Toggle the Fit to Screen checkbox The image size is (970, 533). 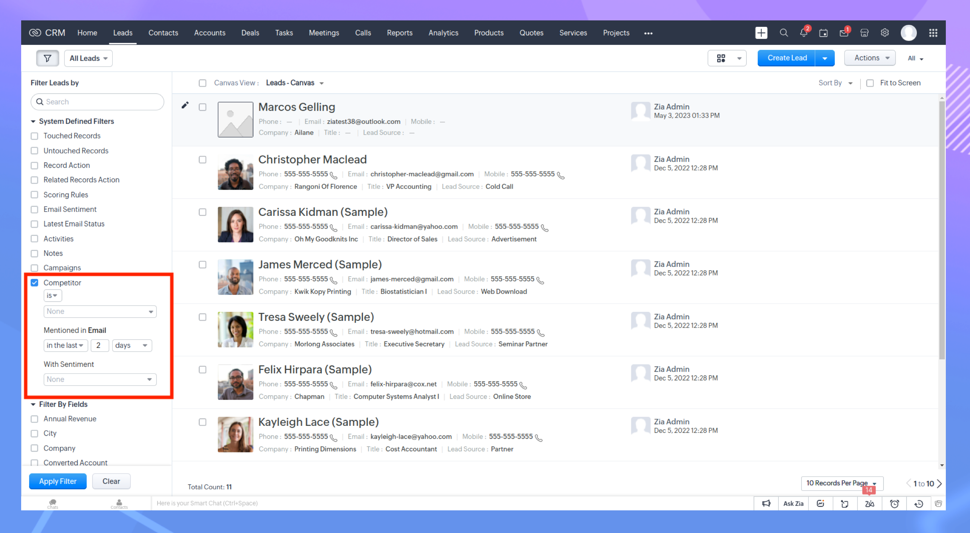click(870, 83)
